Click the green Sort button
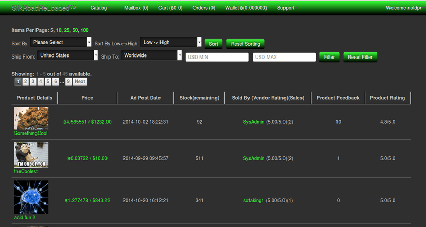The width and height of the screenshot is (426, 227). click(x=214, y=44)
